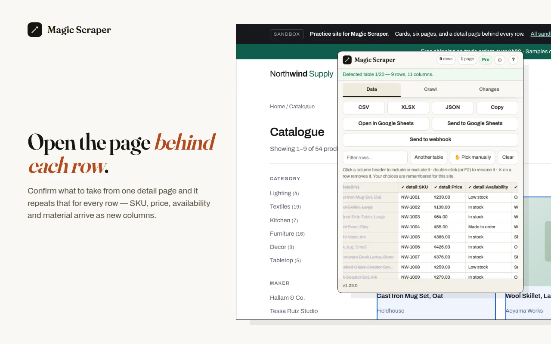Click the Magic Scraper wand logo at page top-left

[x=35, y=30]
